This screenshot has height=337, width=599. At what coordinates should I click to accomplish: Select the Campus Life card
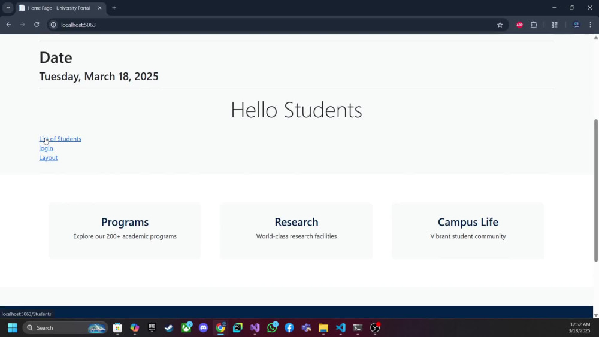click(x=468, y=231)
